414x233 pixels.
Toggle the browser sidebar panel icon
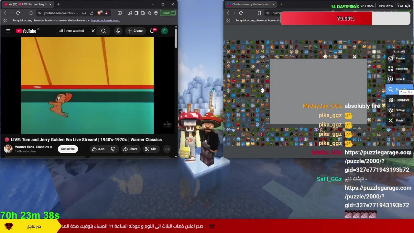pyautogui.click(x=136, y=13)
